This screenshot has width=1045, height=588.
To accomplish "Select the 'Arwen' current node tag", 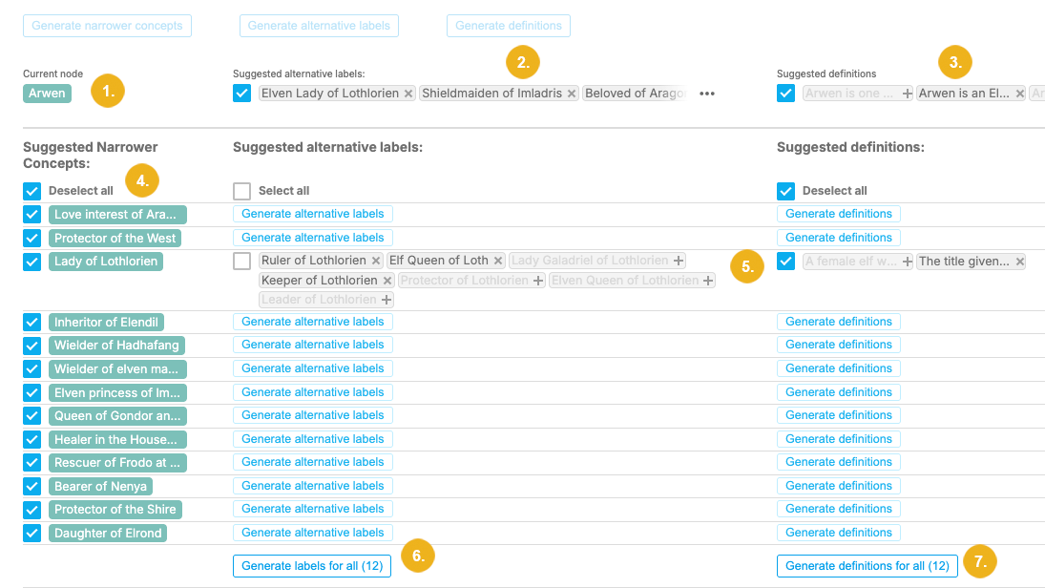I will [47, 93].
